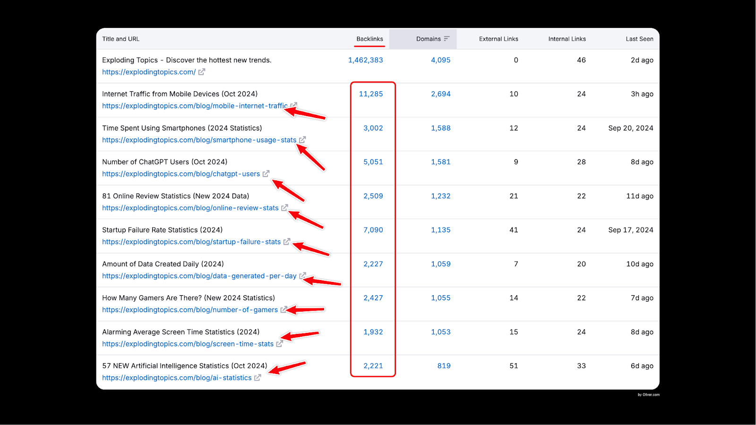This screenshot has width=756, height=425.
Task: Click the Title and URL column header
Action: [x=121, y=39]
